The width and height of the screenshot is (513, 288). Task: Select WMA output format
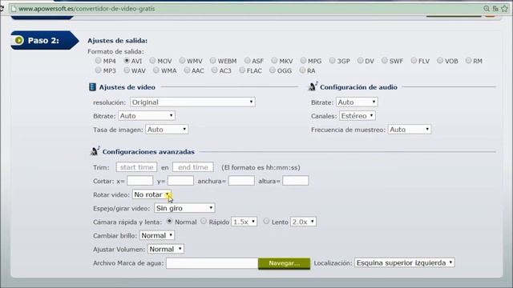pos(156,70)
